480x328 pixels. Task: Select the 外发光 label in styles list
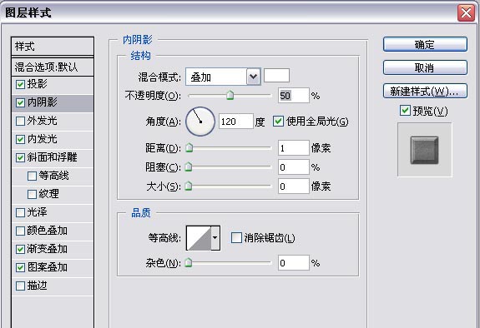(x=43, y=121)
